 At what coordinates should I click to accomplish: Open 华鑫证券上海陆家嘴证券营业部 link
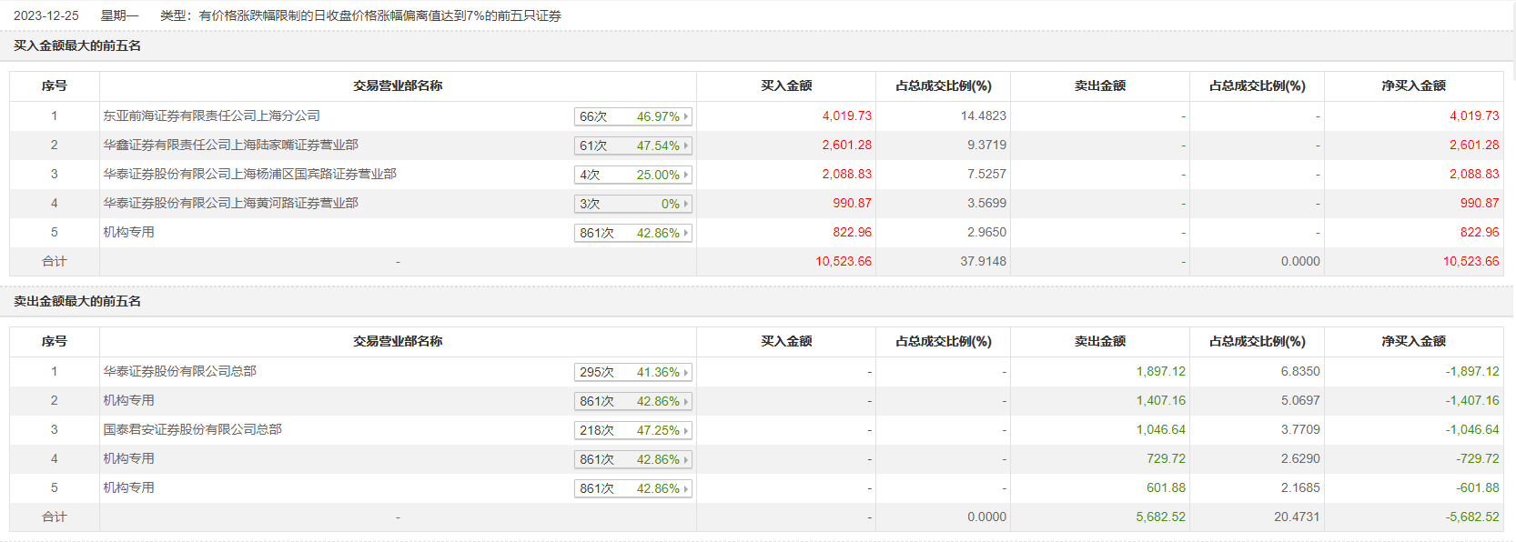click(230, 145)
